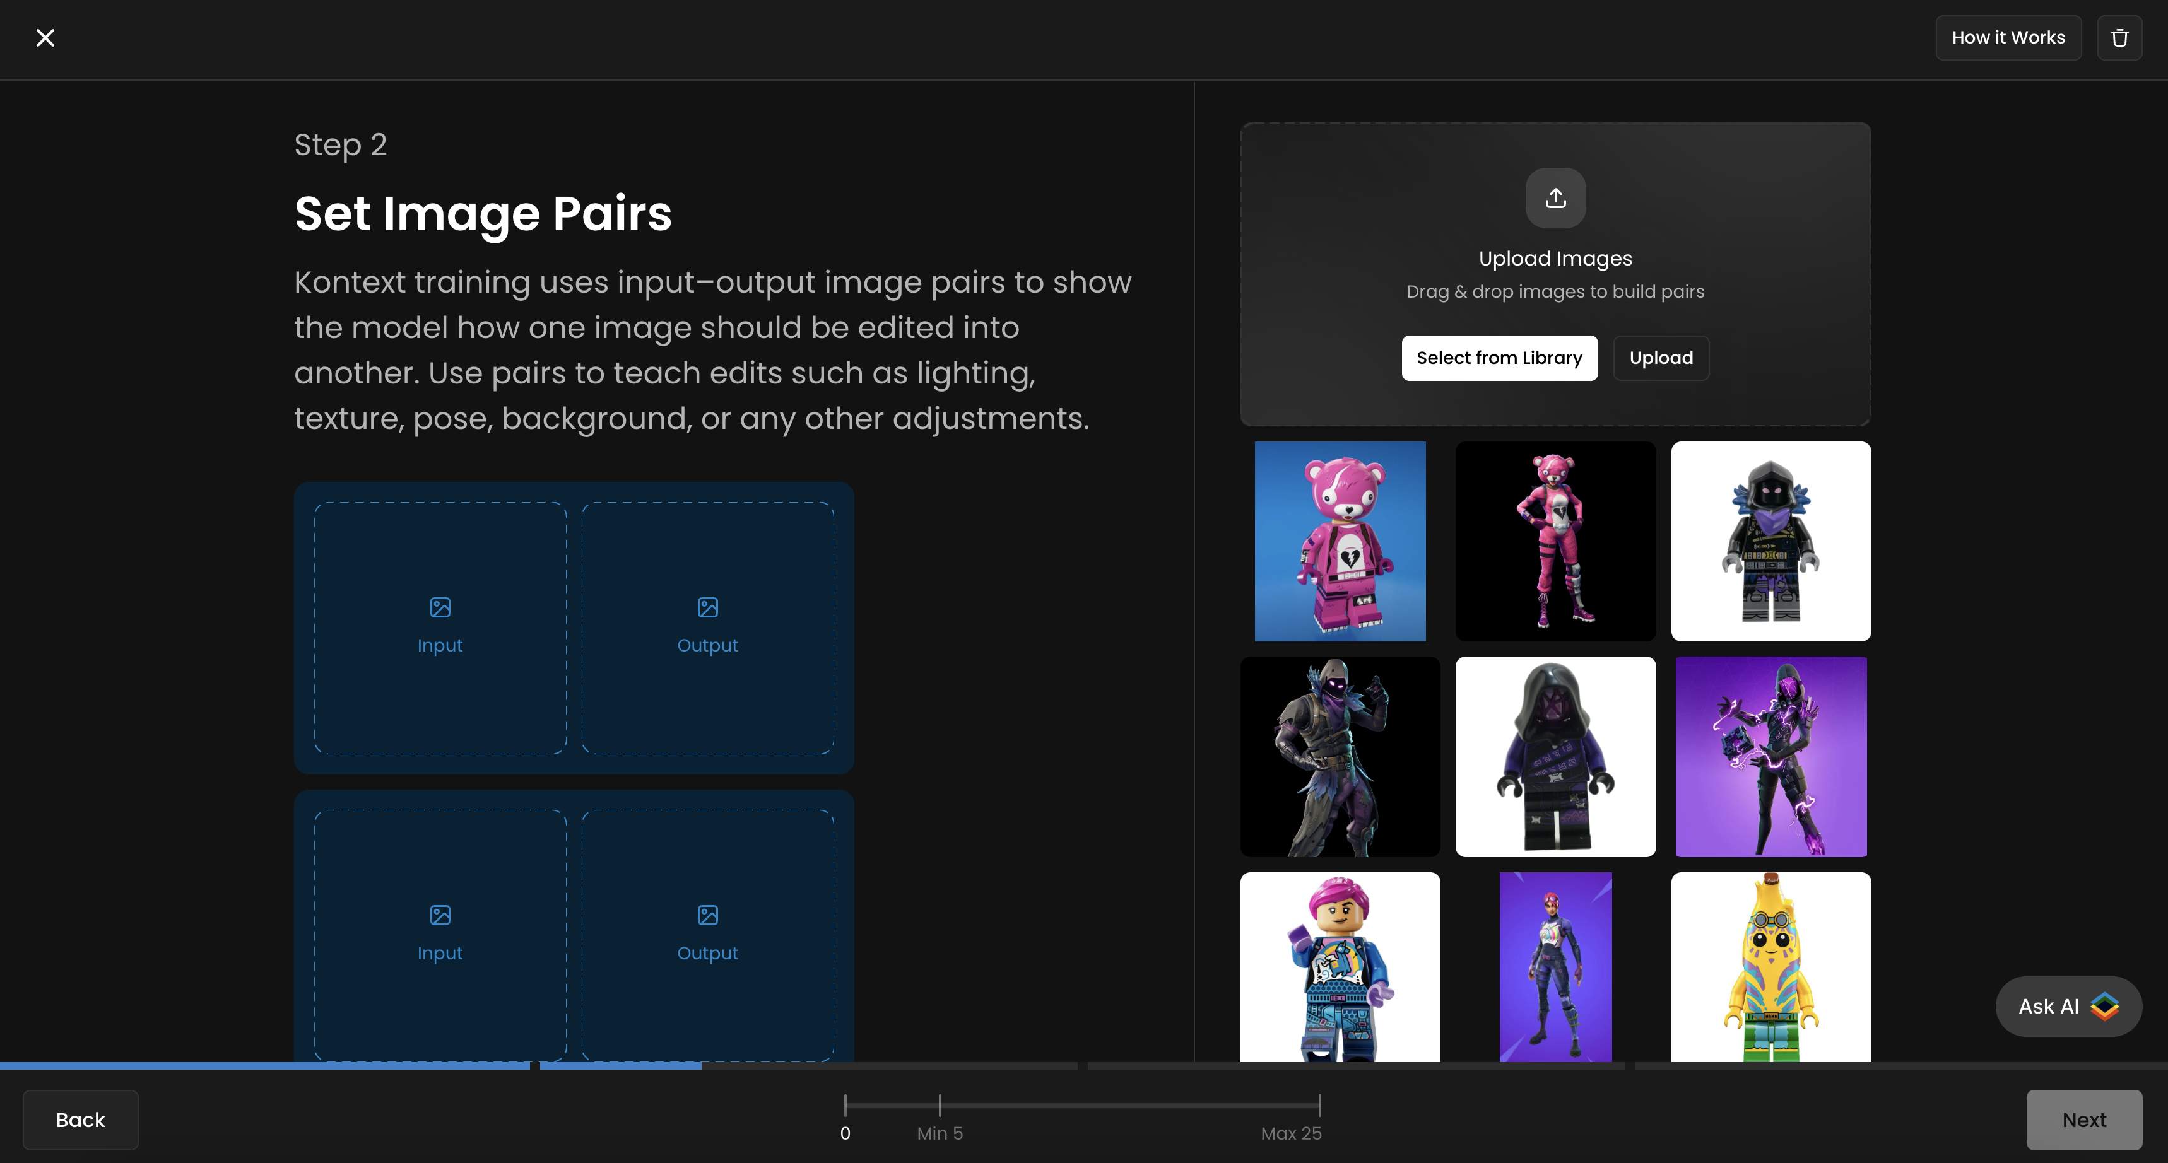Click second pair's Output image icon

[707, 915]
